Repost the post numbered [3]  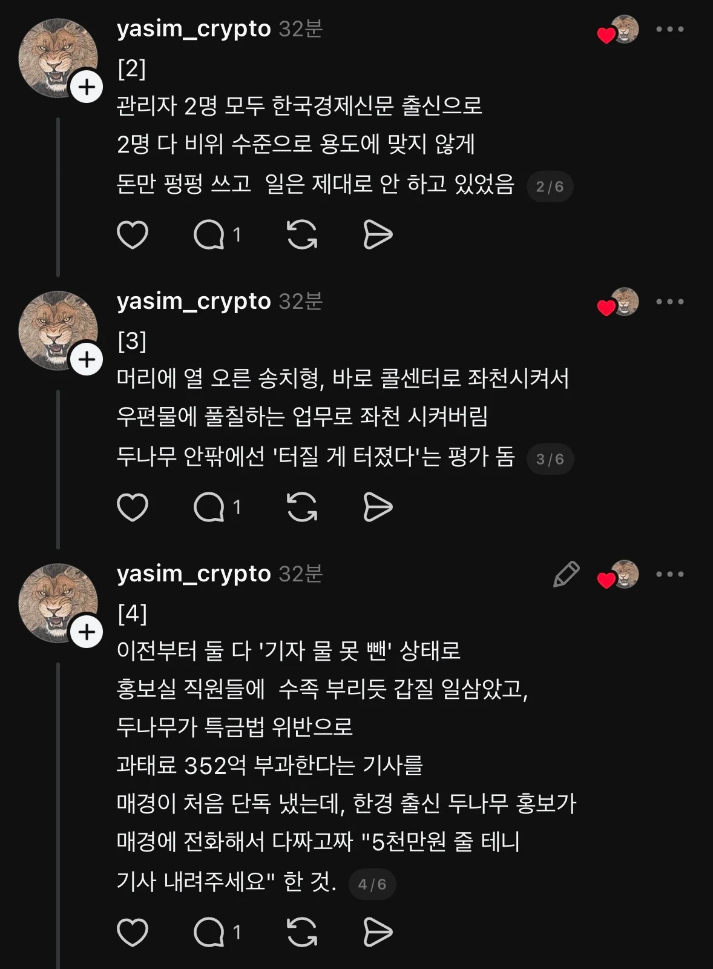(x=301, y=508)
